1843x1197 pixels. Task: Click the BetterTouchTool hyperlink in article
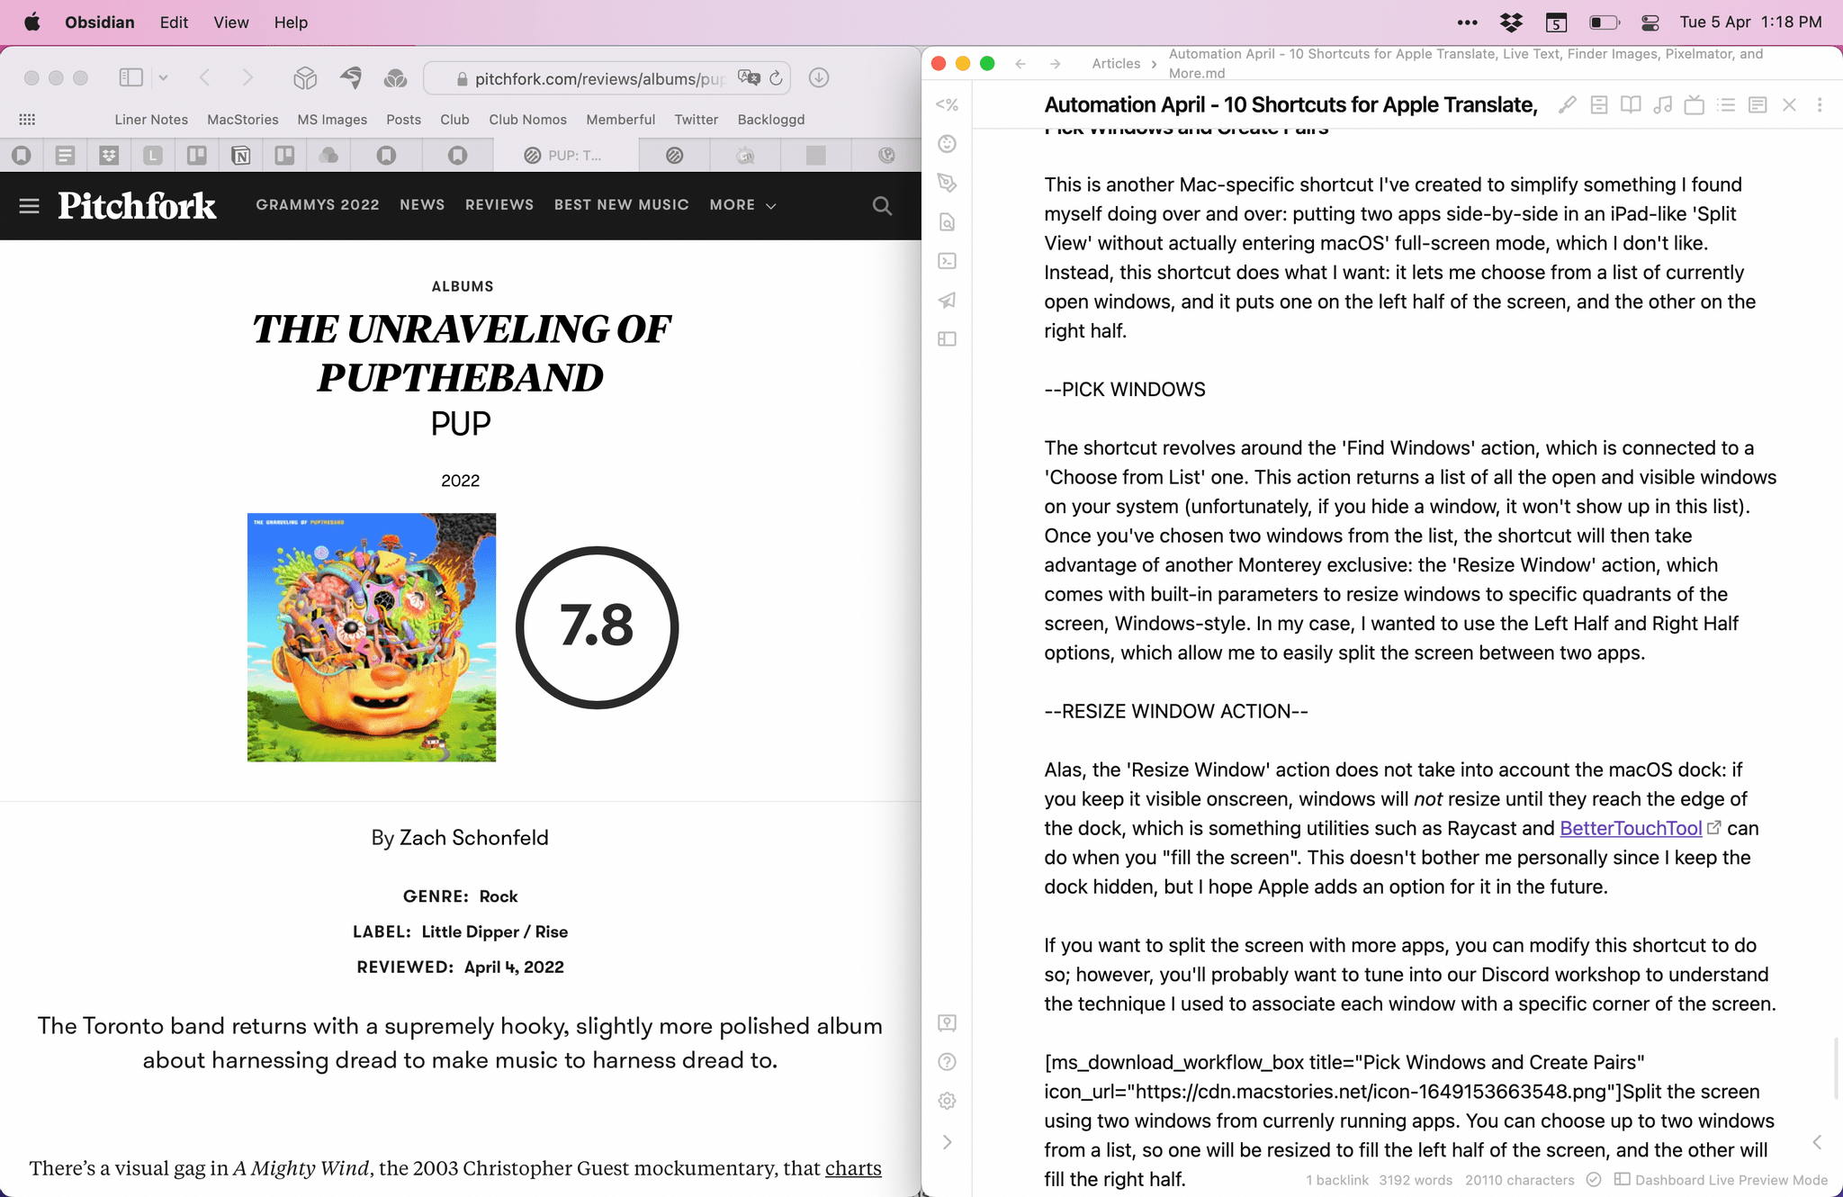[x=1631, y=828]
